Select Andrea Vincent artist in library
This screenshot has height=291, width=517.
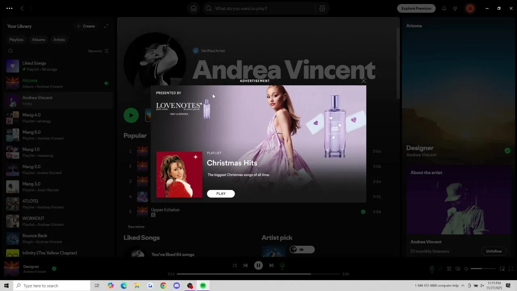pyautogui.click(x=58, y=101)
